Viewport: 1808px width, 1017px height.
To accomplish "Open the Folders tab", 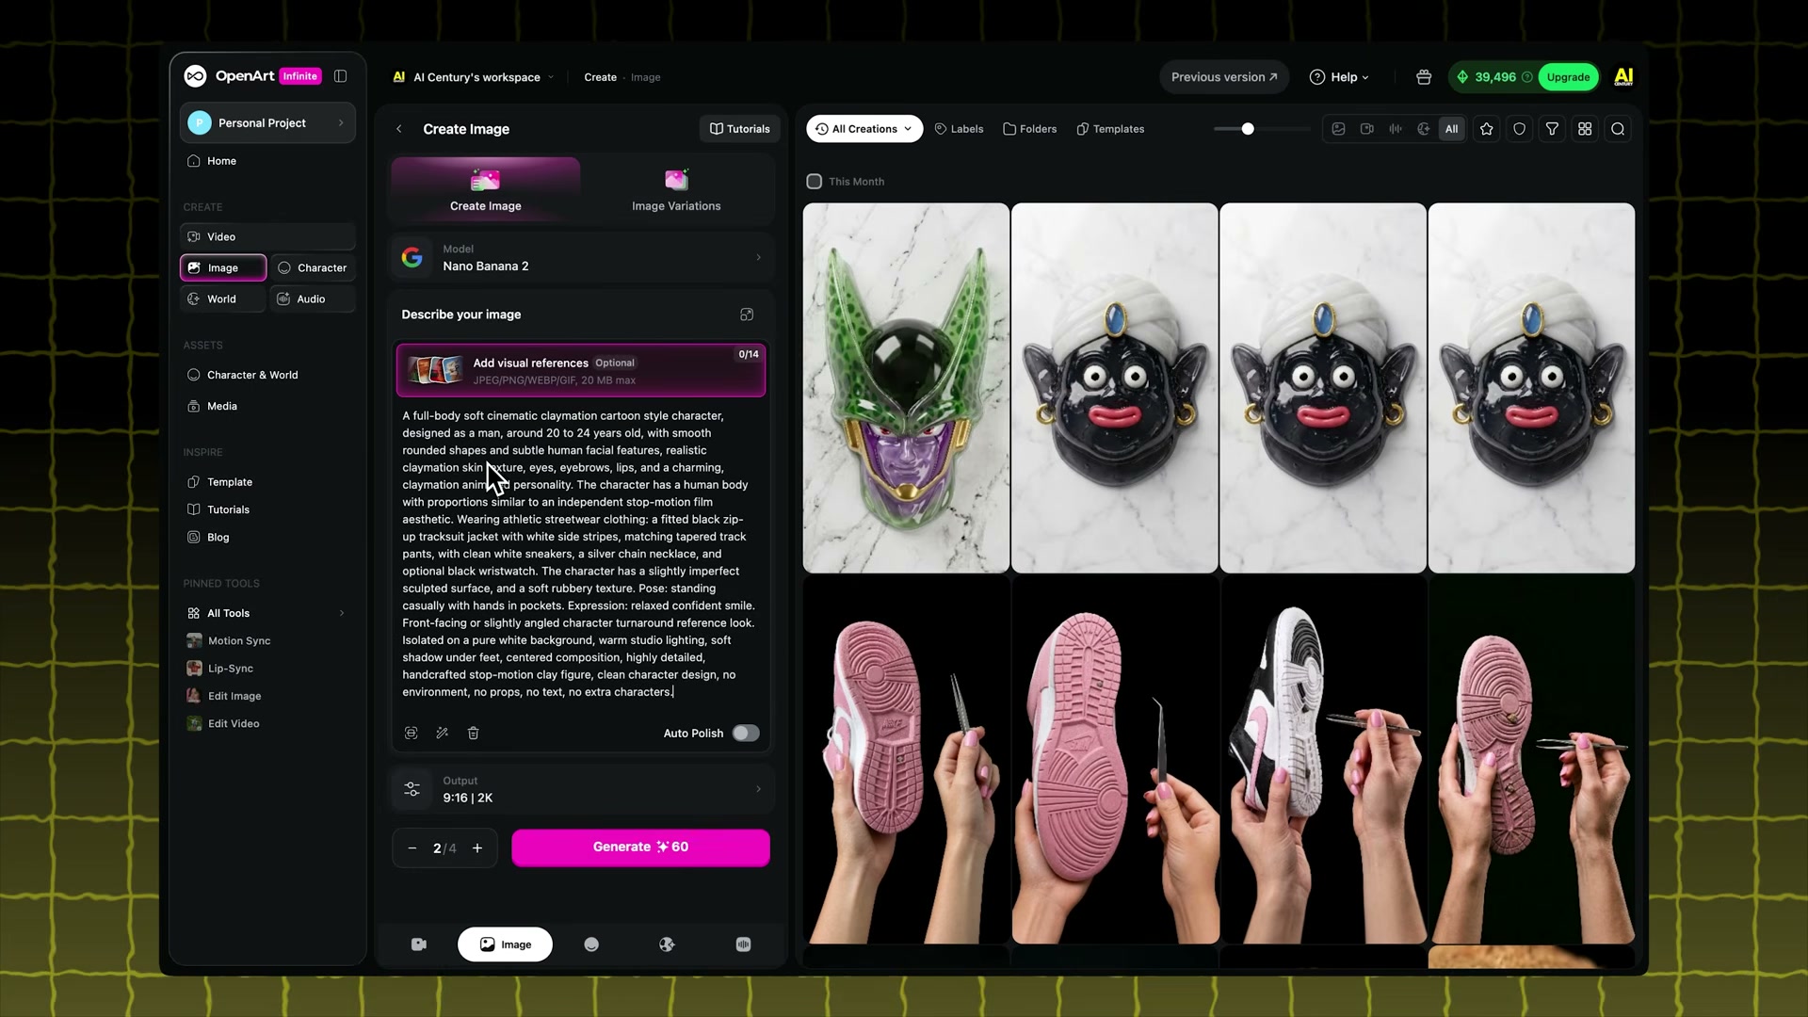I will click(1030, 129).
